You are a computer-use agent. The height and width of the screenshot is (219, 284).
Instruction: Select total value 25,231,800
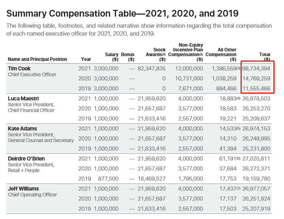click(256, 149)
